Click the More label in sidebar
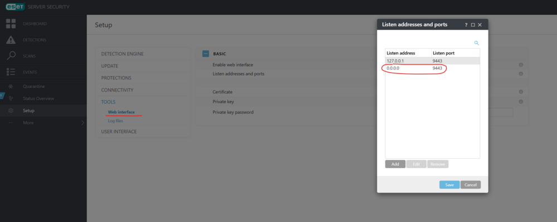The image size is (557, 222). tap(28, 123)
